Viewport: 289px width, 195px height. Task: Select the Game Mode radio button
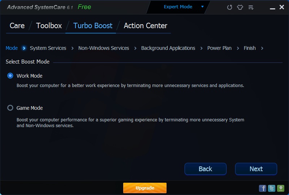tap(10, 108)
